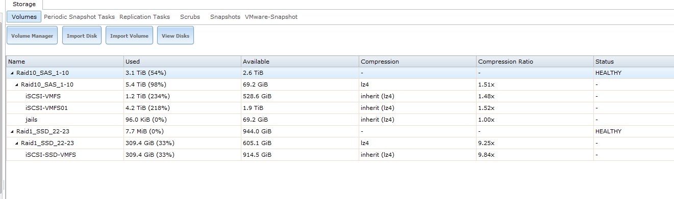Click the "4.2 TiB (218%)" used value
This screenshot has width=674, height=199.
147,108
